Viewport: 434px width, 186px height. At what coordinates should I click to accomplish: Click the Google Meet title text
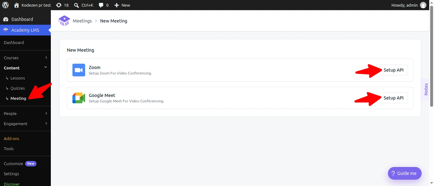pyautogui.click(x=102, y=95)
